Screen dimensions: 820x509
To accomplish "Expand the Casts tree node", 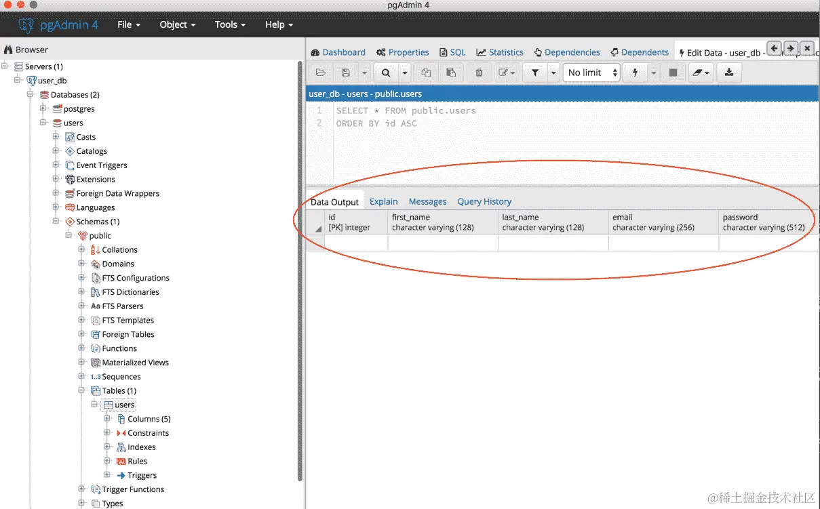I will [56, 137].
